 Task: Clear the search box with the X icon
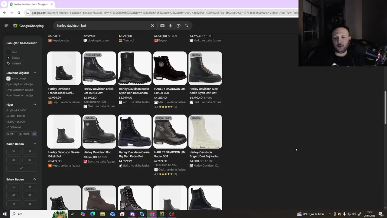[152, 26]
